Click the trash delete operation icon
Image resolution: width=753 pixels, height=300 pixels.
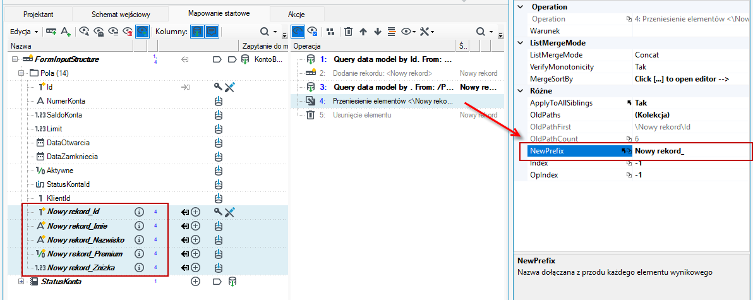click(348, 32)
